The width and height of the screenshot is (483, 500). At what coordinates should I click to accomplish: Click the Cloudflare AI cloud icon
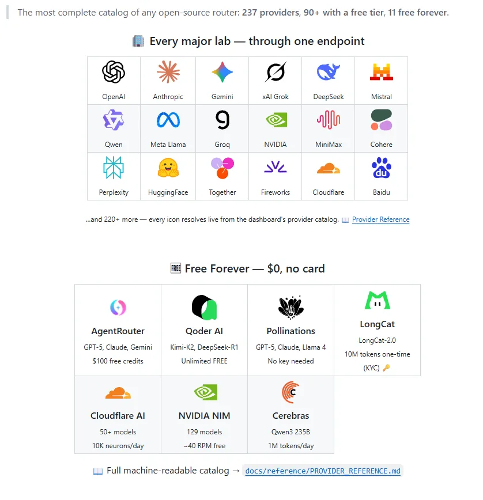(x=118, y=392)
